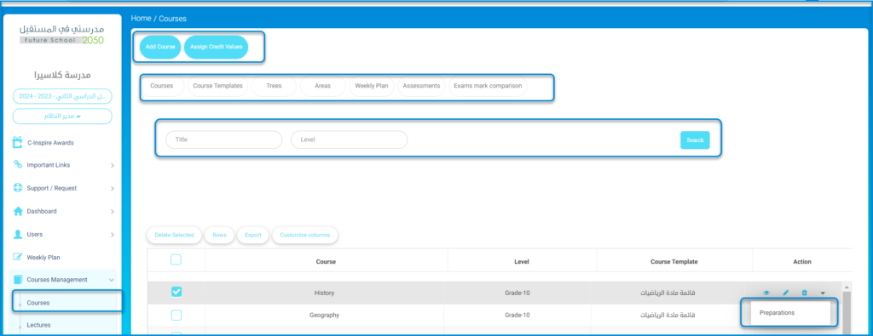This screenshot has width=873, height=336.
Task: Open the Weekly Plan tab
Action: 372,86
